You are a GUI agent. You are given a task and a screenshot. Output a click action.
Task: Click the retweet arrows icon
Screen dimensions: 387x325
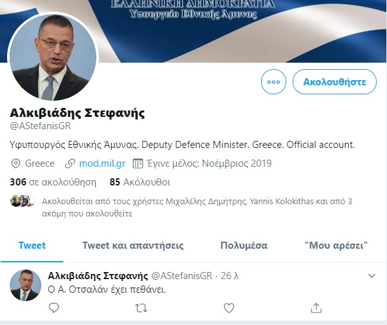(x=141, y=308)
